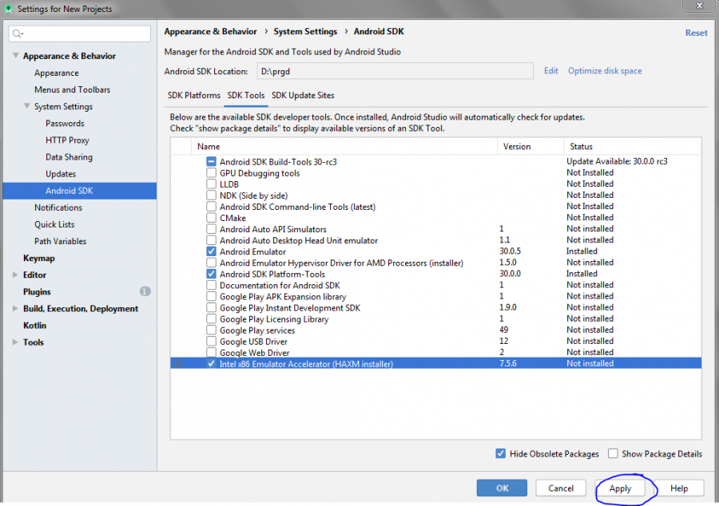Screen dimensions: 719x506
Task: Check Google USB Driver checkbox
Action: coord(211,341)
